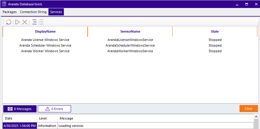Click the stop service X icon
The image size is (260, 129).
tap(25, 22)
